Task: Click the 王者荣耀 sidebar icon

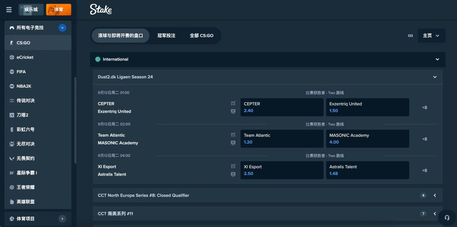Action: [12, 187]
